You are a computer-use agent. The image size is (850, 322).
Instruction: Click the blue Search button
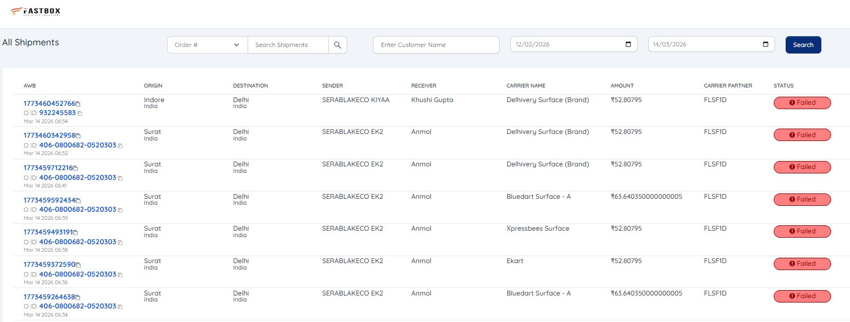point(803,45)
